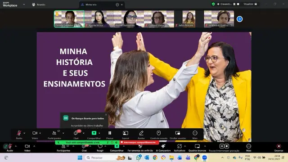Show next participant thumbnails with blue arrow
The height and width of the screenshot is (162, 288).
tap(239, 19)
